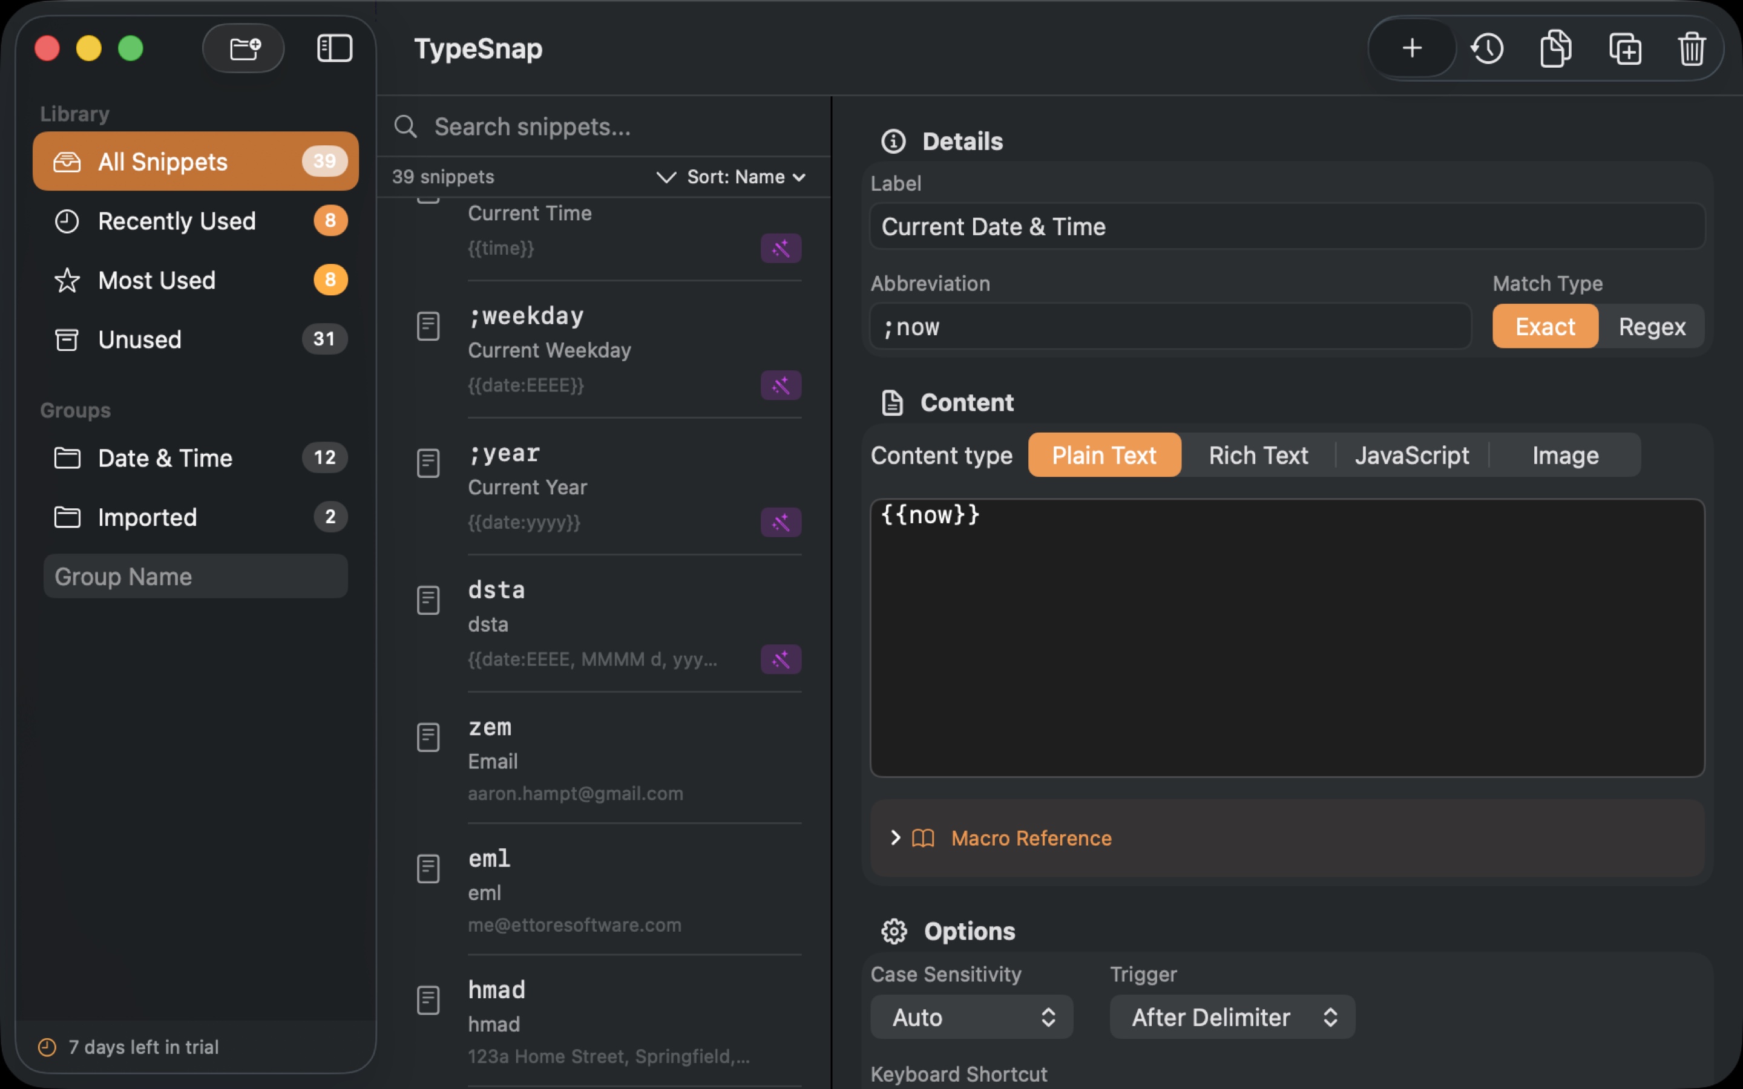Set content type to JavaScript
This screenshot has width=1743, height=1089.
coord(1412,455)
